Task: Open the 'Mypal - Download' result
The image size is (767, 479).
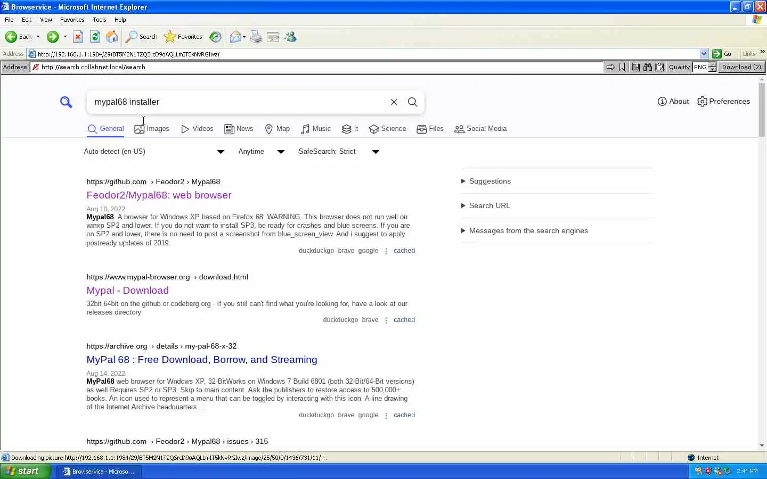Action: [127, 291]
